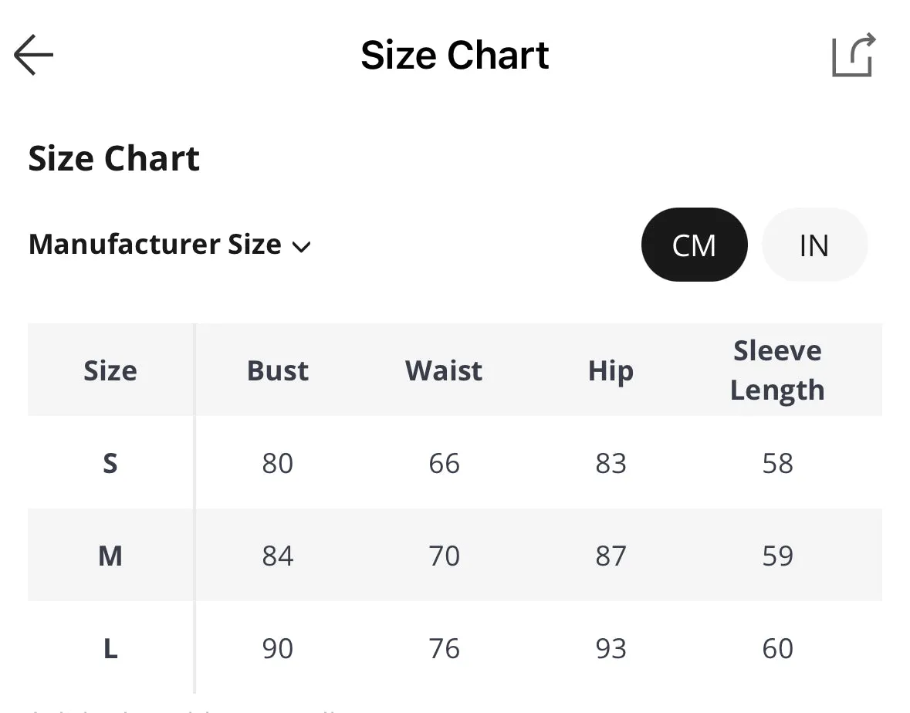
Task: Switch units to CM
Action: (694, 245)
